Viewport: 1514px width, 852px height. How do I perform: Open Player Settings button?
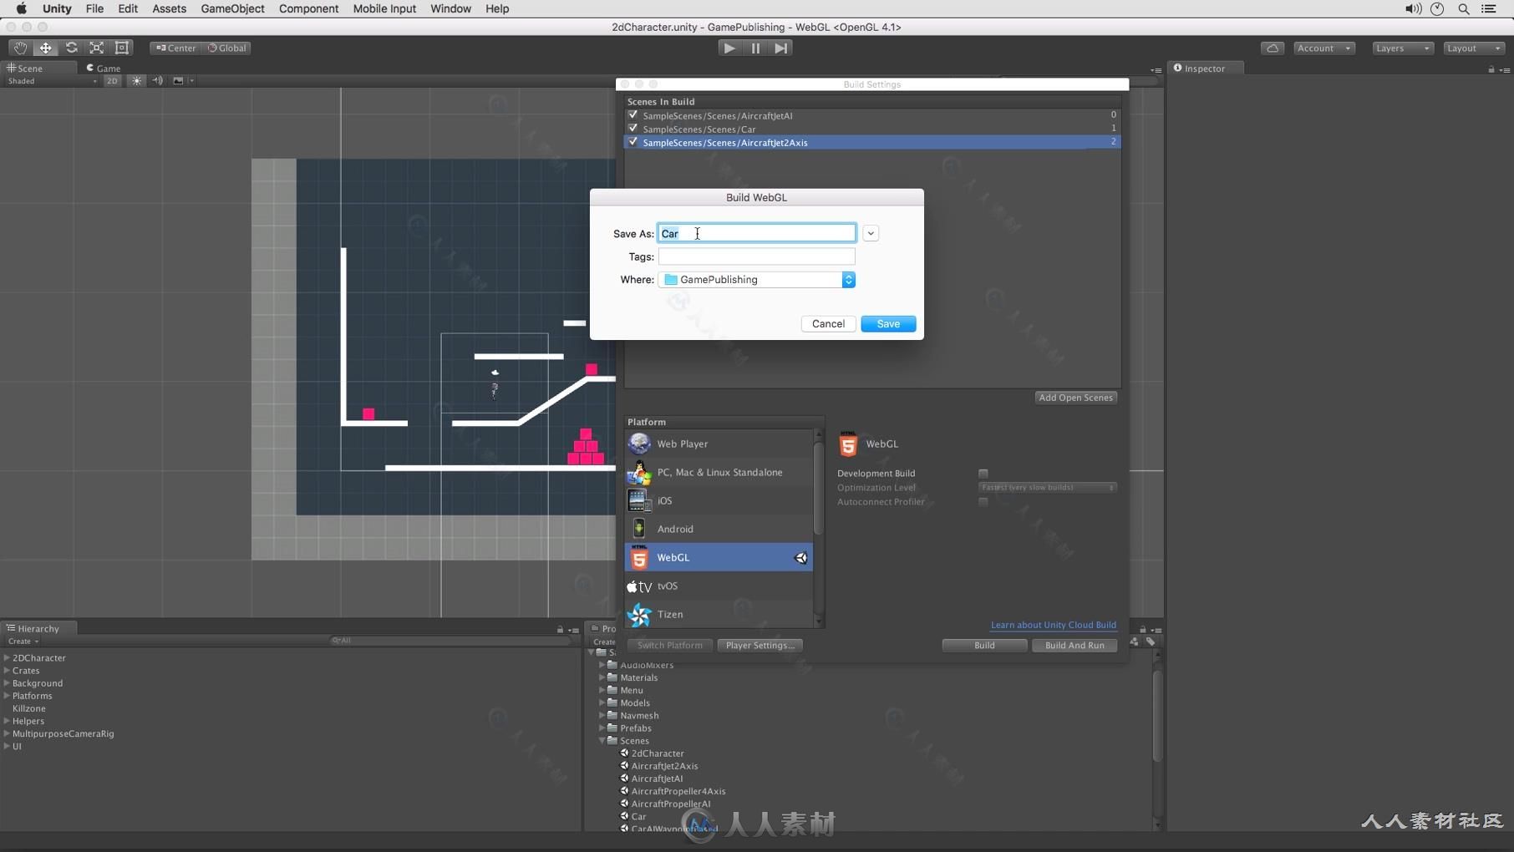coord(760,646)
